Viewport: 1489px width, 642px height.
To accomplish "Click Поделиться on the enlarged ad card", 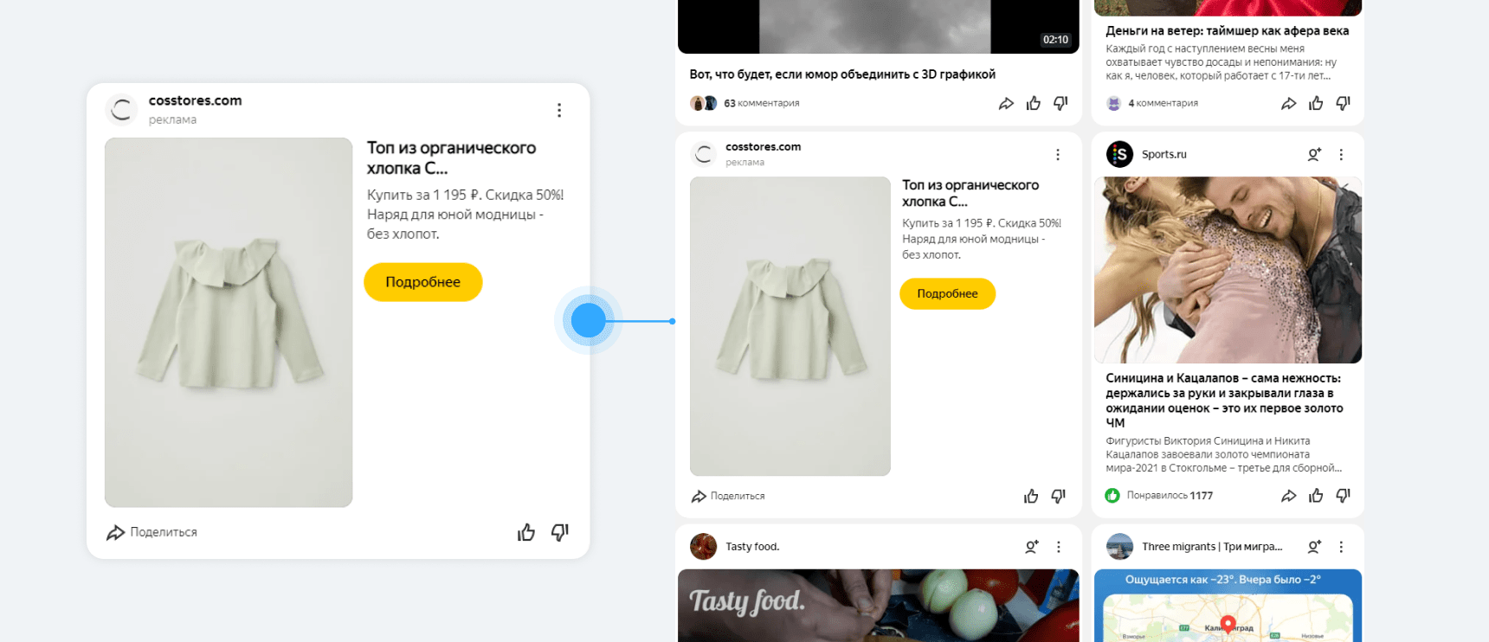I will pos(152,532).
